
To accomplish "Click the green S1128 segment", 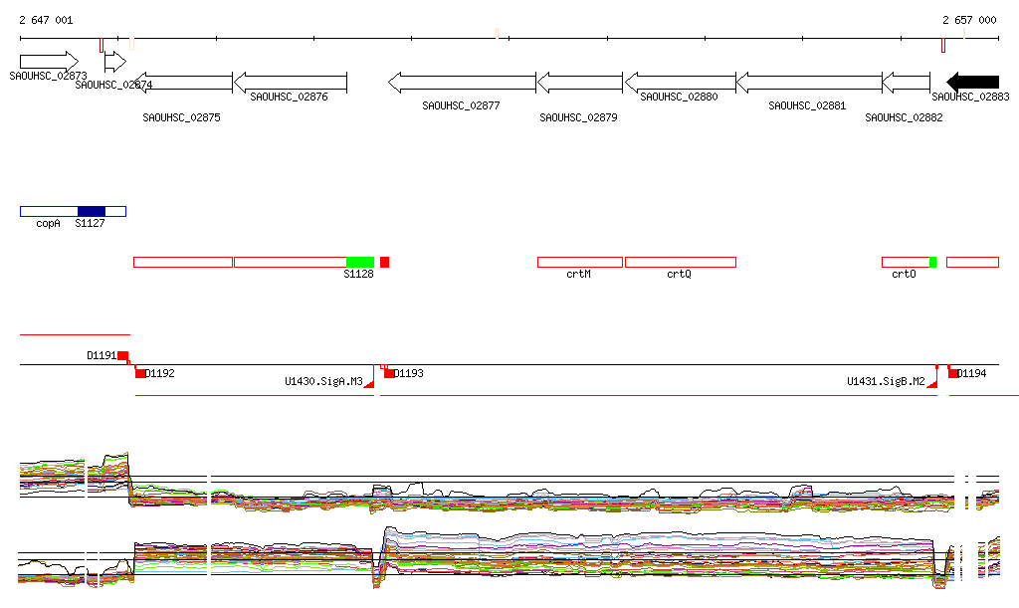I will 360,263.
